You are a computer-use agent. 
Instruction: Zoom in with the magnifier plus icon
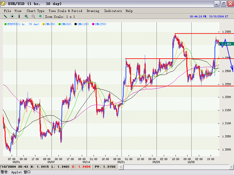[26, 16]
